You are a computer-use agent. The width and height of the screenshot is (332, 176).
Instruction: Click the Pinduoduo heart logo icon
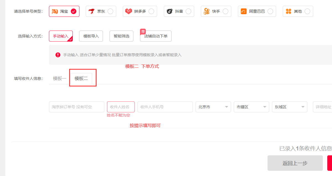[x=129, y=11]
